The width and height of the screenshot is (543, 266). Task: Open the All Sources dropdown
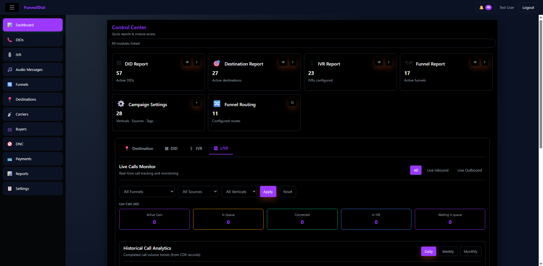pos(198,192)
